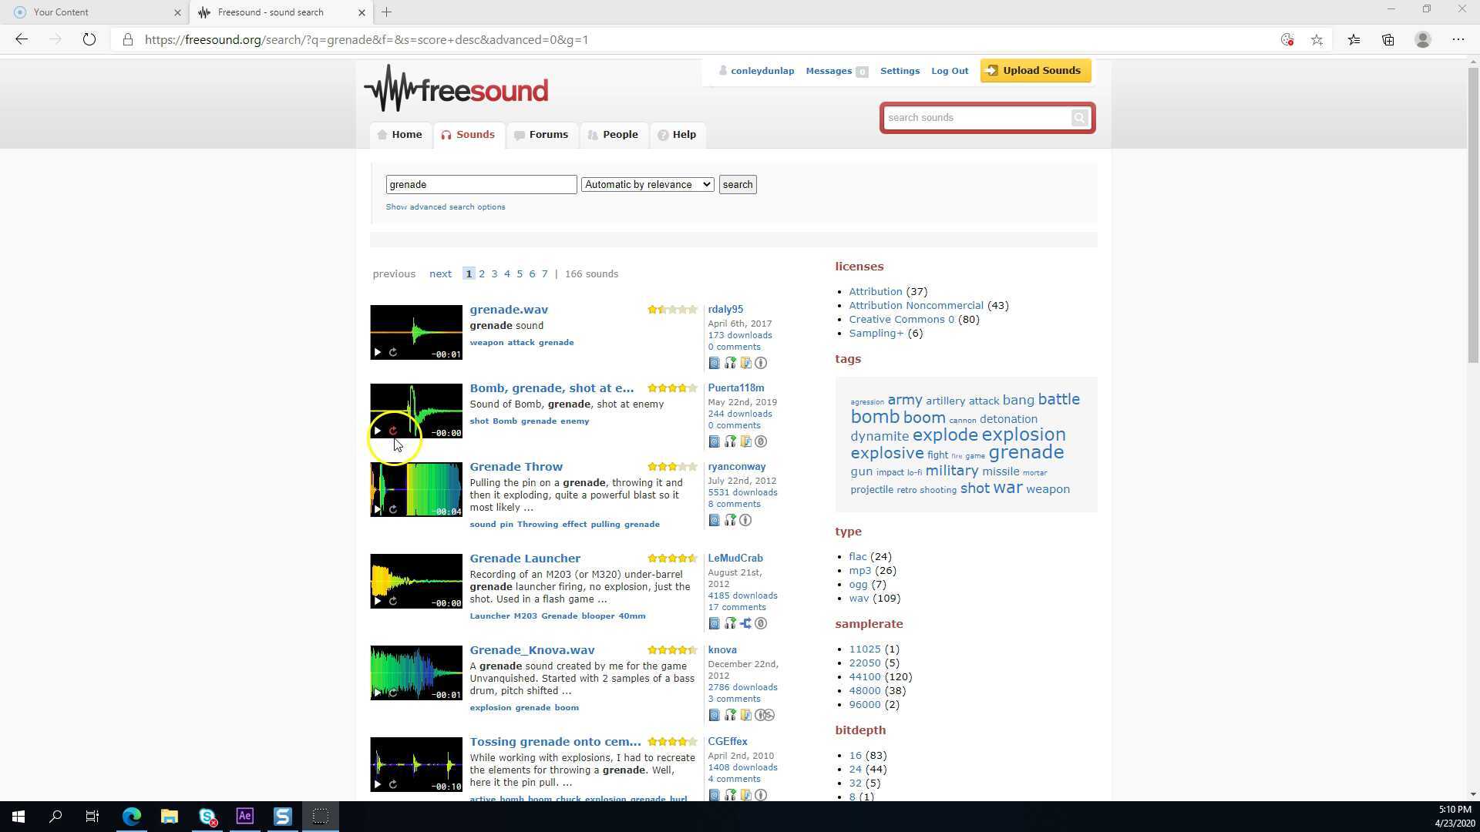Click remix icon under LeMudCrab entry

click(x=745, y=624)
